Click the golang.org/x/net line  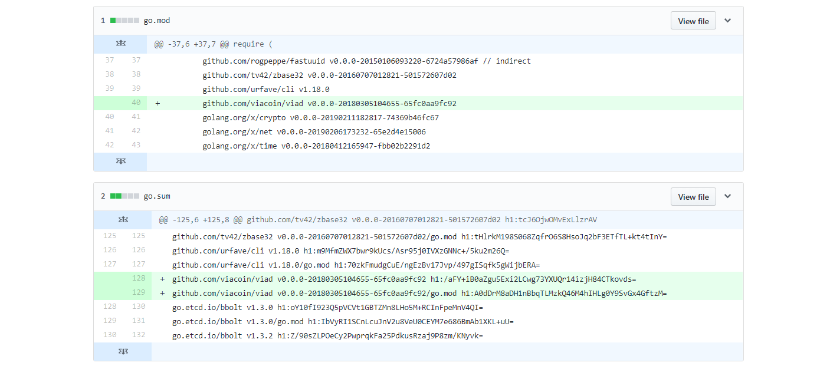click(314, 131)
